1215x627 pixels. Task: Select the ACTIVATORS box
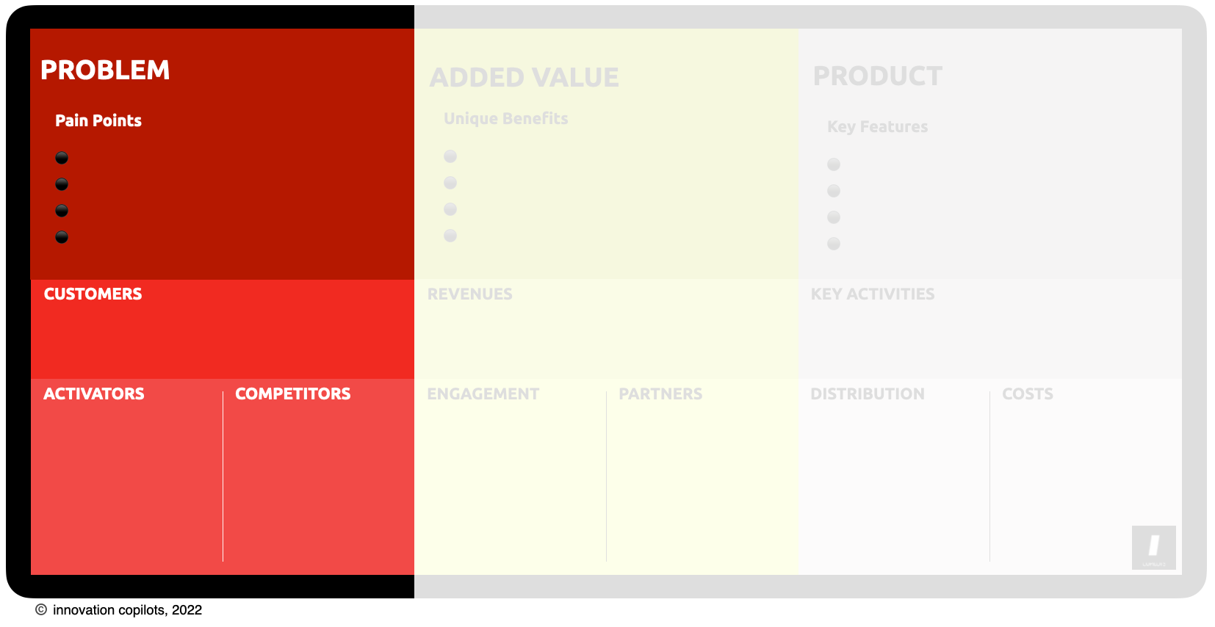(x=126, y=476)
